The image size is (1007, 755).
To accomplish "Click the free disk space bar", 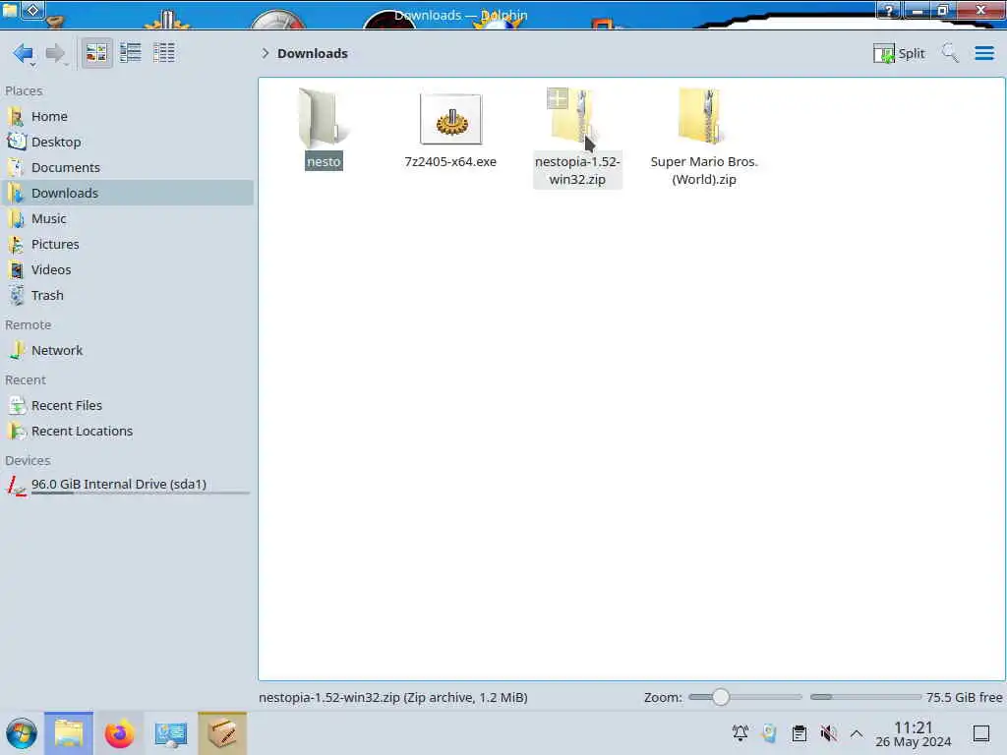I will click(865, 697).
